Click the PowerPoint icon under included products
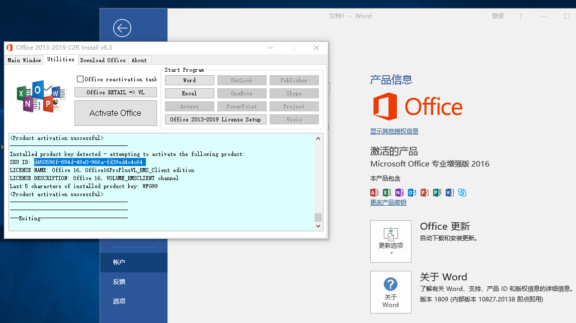Viewport: 576px width, 323px height. tap(425, 193)
